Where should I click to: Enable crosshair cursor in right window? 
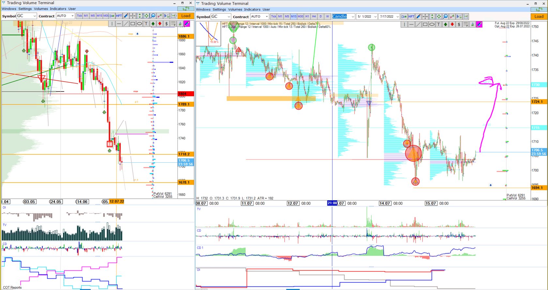tap(425, 16)
